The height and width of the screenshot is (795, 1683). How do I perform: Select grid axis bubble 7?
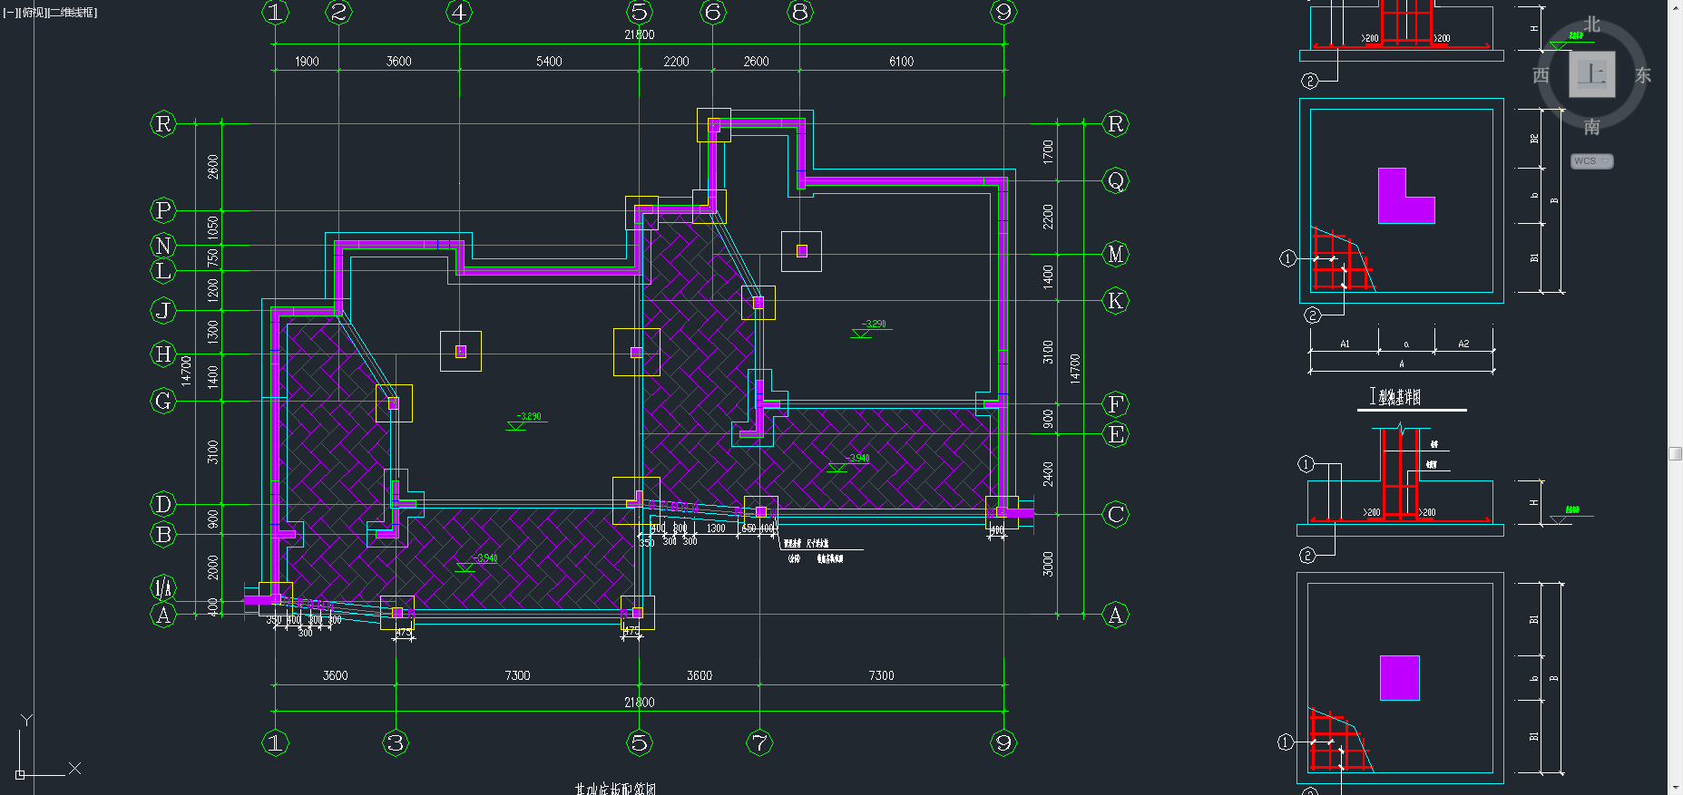759,743
